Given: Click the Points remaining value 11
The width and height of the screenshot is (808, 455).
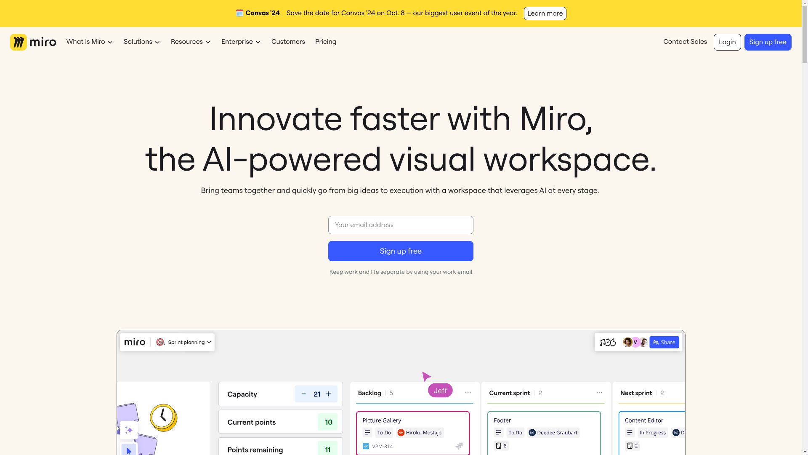Looking at the screenshot, I should [328, 449].
